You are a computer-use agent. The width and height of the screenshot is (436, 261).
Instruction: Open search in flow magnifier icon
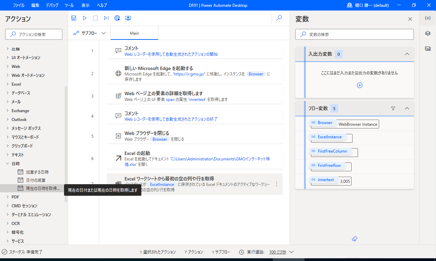pyautogui.click(x=279, y=18)
